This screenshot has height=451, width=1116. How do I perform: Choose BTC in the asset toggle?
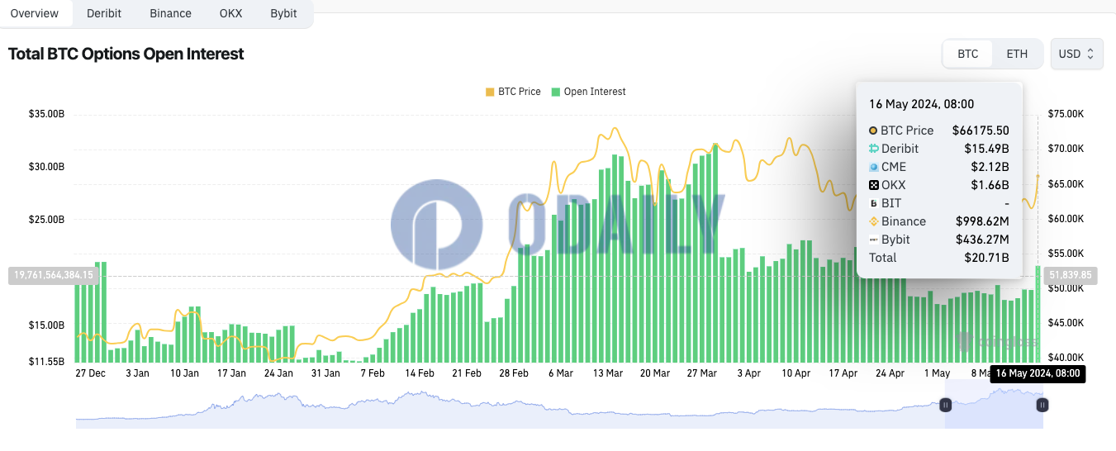tap(968, 54)
